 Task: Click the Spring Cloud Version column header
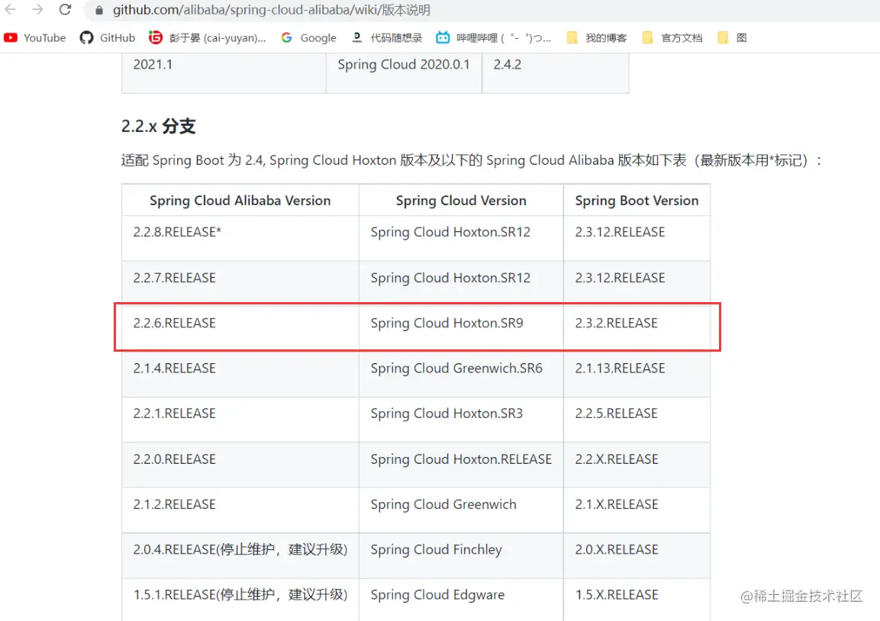point(461,201)
